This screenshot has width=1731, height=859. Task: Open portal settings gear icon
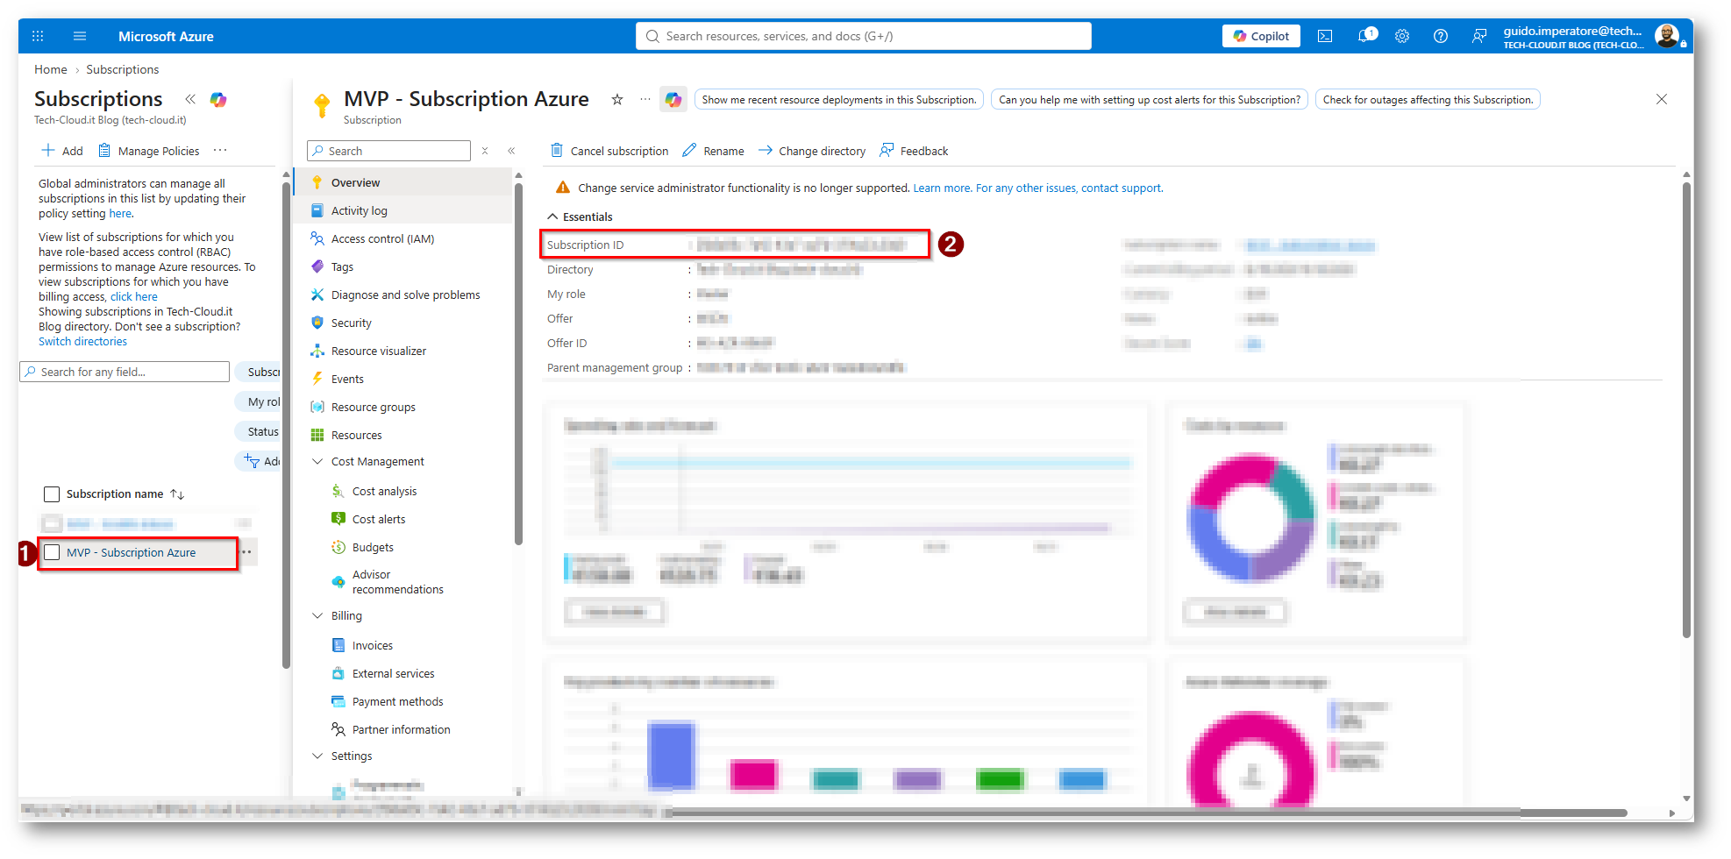click(1402, 36)
